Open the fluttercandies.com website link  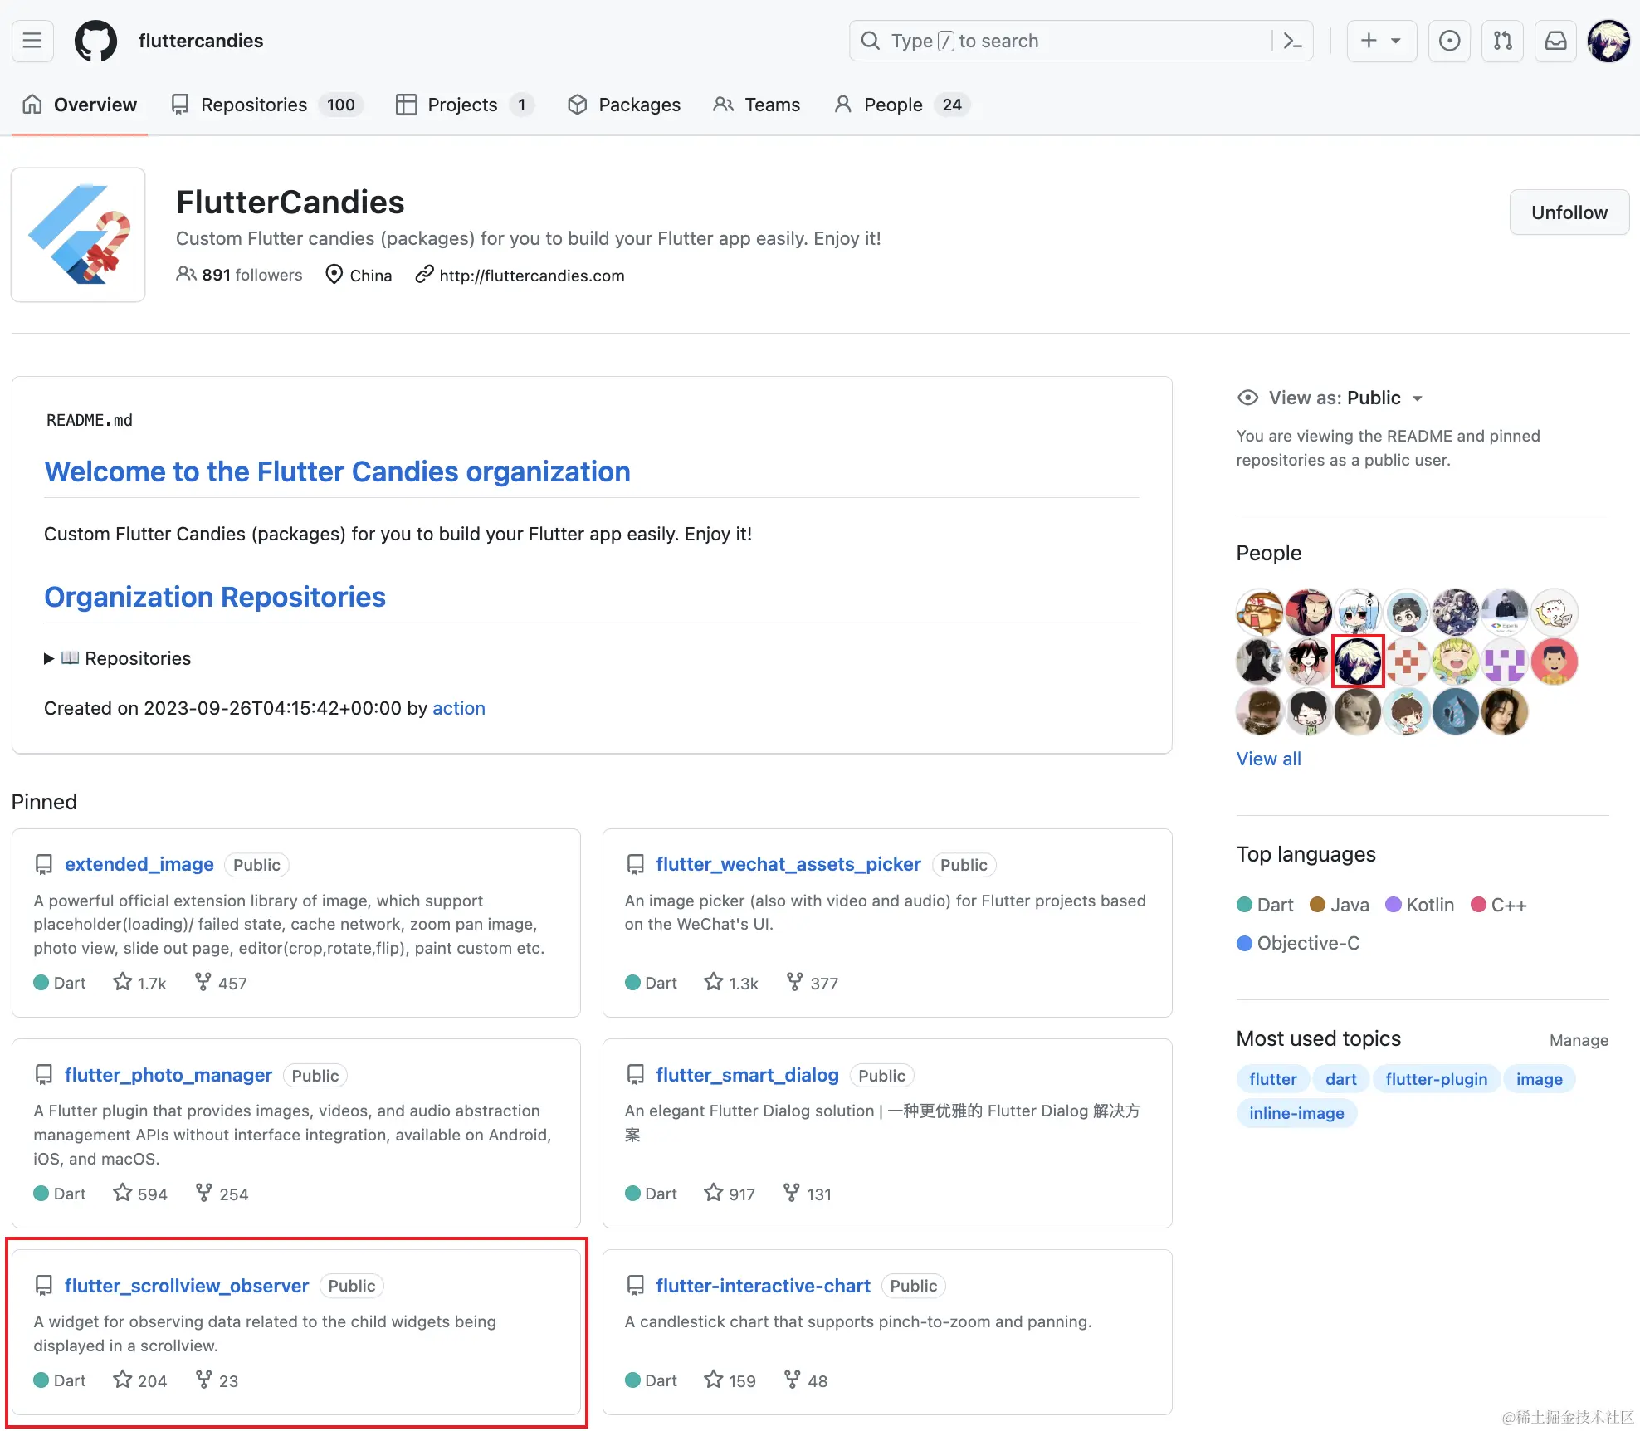532,276
